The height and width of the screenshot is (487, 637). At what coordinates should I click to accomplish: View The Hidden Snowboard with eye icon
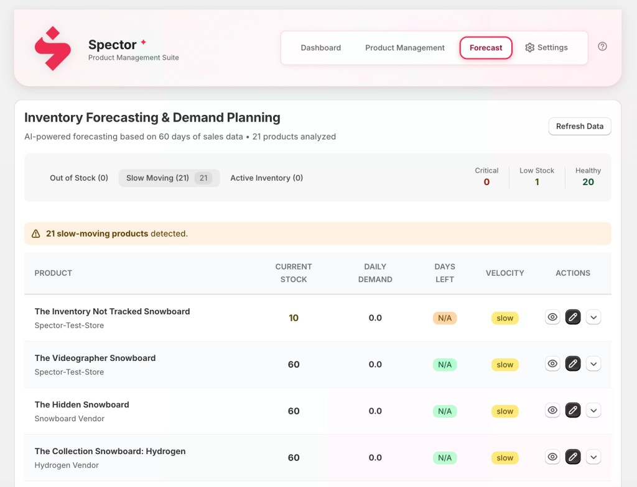click(552, 411)
